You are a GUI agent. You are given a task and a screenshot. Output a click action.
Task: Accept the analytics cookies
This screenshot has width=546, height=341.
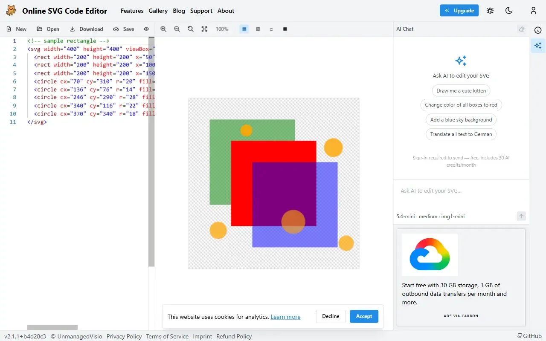click(x=364, y=316)
